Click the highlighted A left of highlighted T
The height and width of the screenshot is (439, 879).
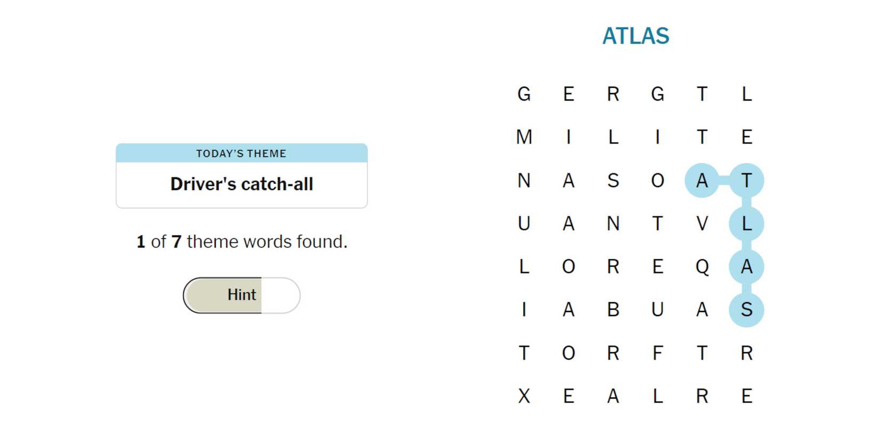(702, 180)
